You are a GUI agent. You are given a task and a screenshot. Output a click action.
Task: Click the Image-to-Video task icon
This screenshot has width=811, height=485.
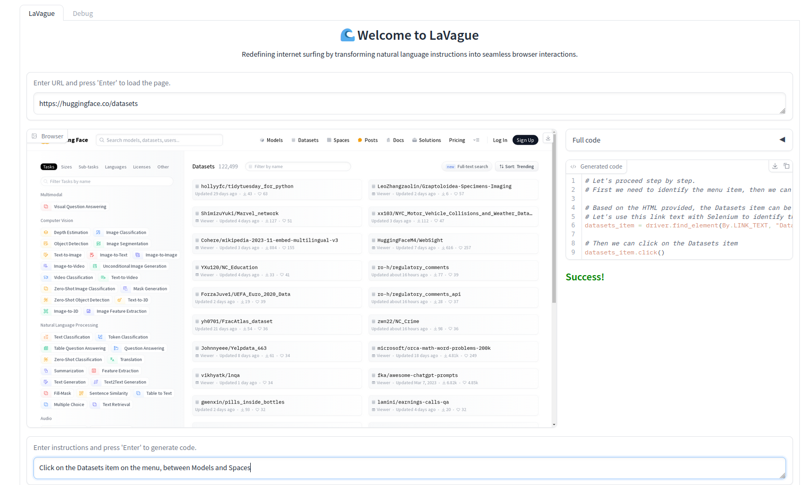point(46,266)
